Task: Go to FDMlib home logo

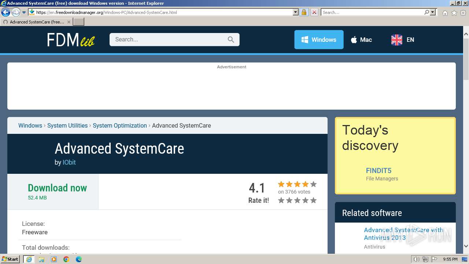Action: tap(71, 40)
